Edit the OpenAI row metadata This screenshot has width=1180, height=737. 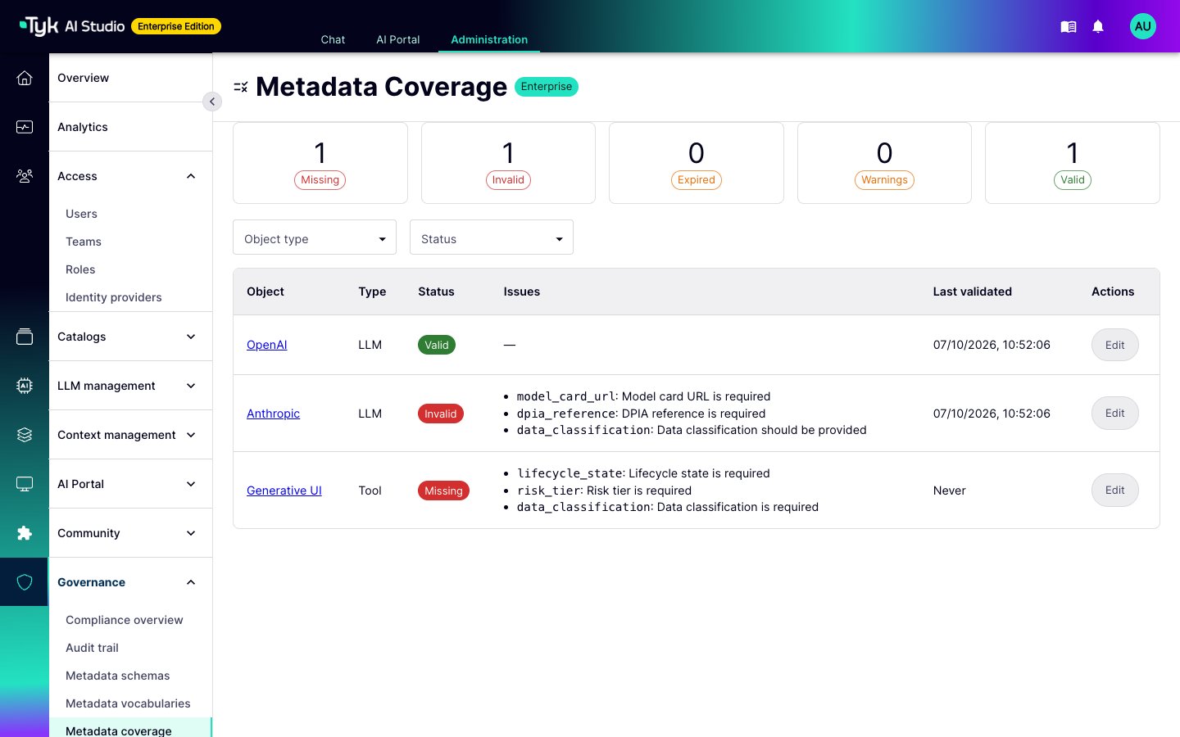click(1114, 345)
